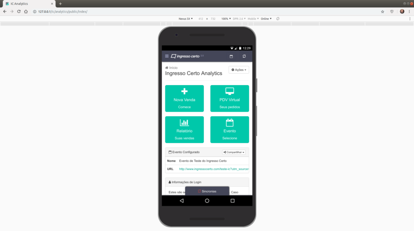The height and width of the screenshot is (231, 414).
Task: Click the browser back arrow
Action: tap(5, 12)
